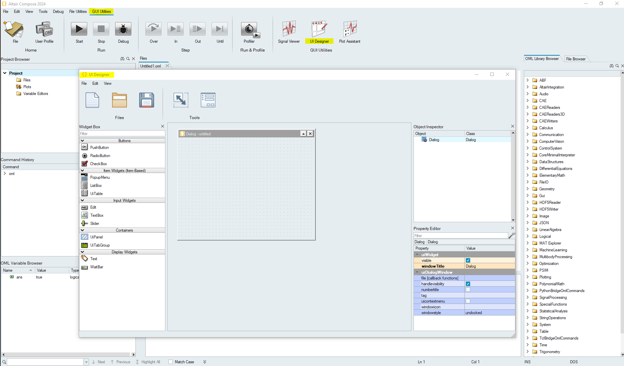Click the Step Out icon
Image resolution: width=624 pixels, height=366 pixels.
point(198,29)
